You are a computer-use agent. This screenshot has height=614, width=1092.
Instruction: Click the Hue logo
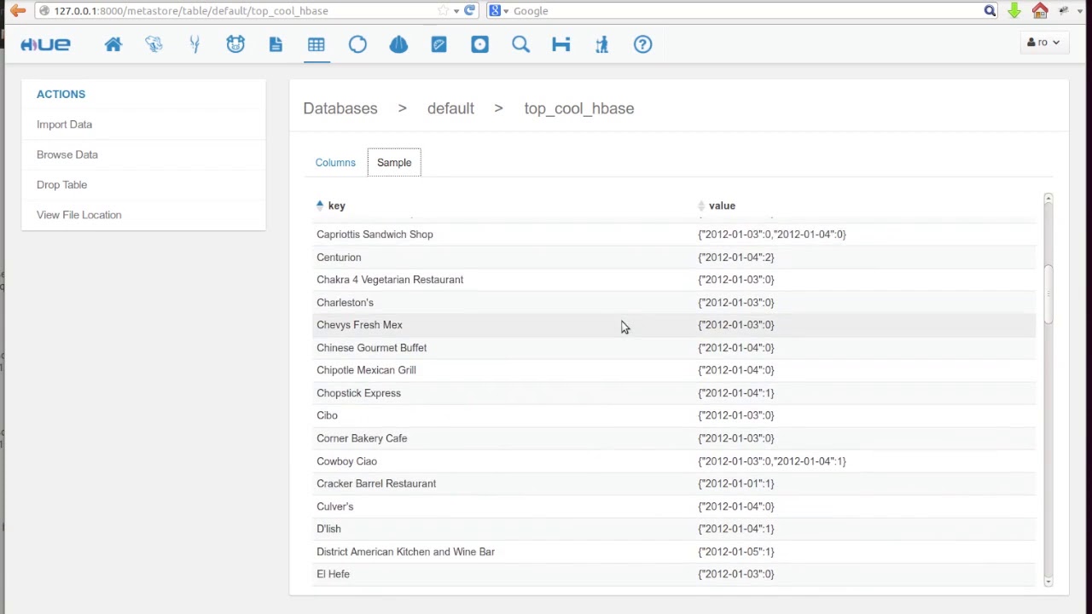pos(45,44)
